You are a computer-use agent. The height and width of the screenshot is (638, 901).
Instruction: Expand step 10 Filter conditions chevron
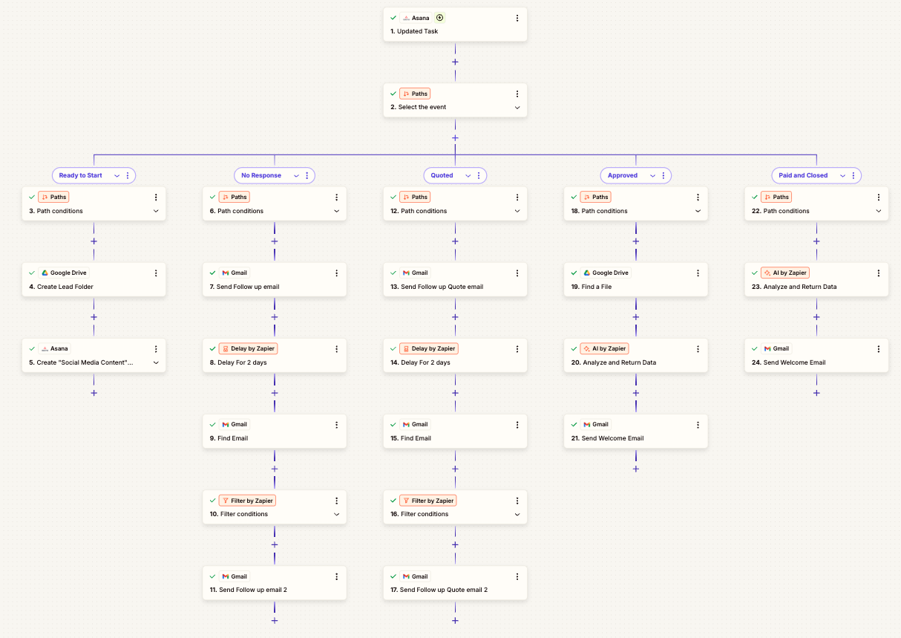pos(336,514)
